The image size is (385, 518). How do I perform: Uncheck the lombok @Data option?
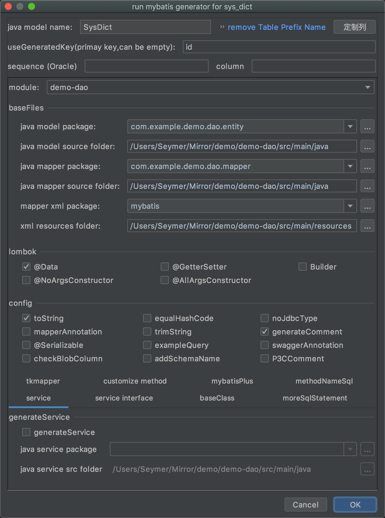coord(26,267)
